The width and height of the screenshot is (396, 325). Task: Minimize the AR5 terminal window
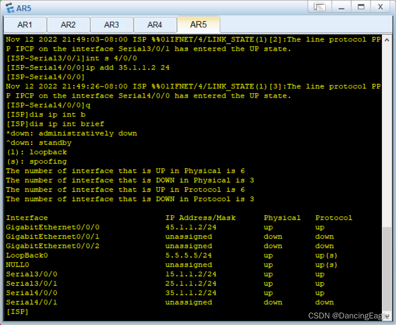[342, 7]
